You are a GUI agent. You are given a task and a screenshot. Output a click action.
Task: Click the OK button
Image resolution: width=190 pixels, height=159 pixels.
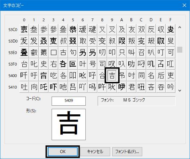pos(63,152)
